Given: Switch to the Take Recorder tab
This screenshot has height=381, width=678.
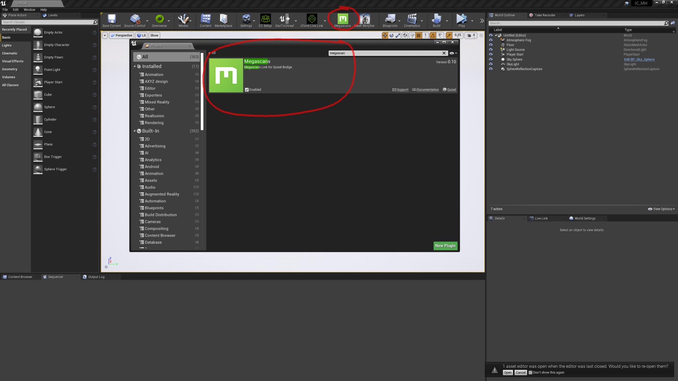Looking at the screenshot, I should click(x=545, y=15).
